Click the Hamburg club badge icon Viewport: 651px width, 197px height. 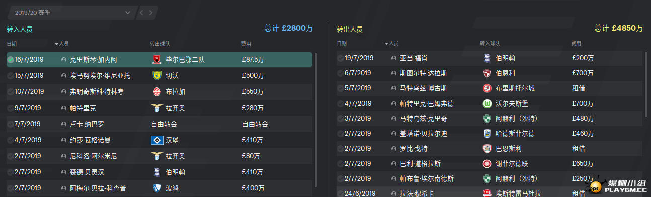point(156,140)
